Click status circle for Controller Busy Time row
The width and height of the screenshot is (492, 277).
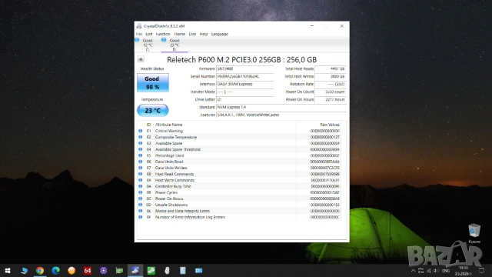(140, 186)
